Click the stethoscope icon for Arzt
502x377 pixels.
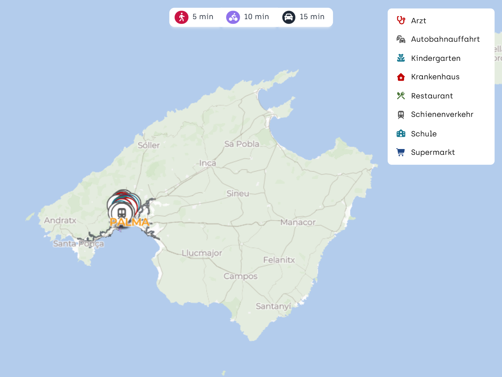[401, 21]
